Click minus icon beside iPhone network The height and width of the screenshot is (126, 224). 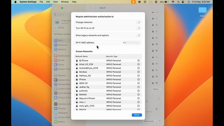tap(139, 79)
